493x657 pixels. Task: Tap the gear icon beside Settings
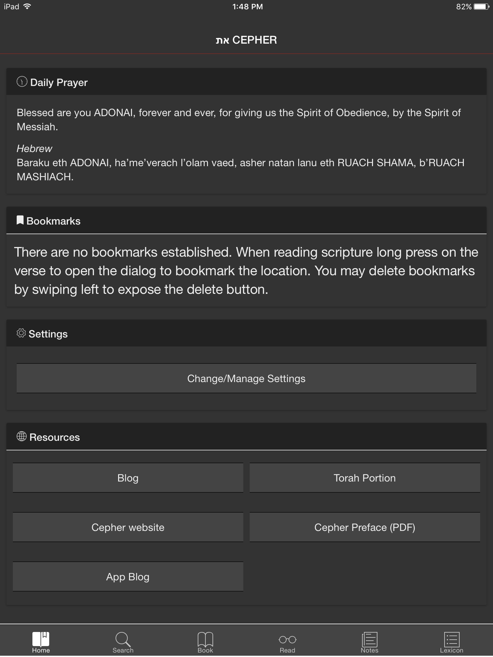tap(21, 333)
